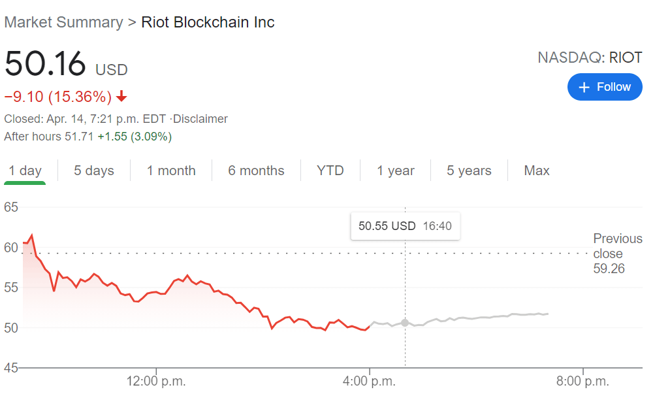Screen dimensions: 655x396
Task: Select the YTD chart range
Action: click(330, 171)
